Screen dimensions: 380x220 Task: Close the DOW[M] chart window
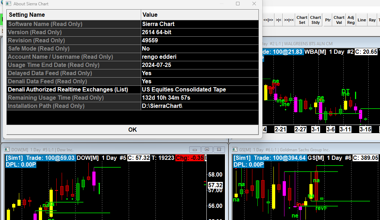219,150
